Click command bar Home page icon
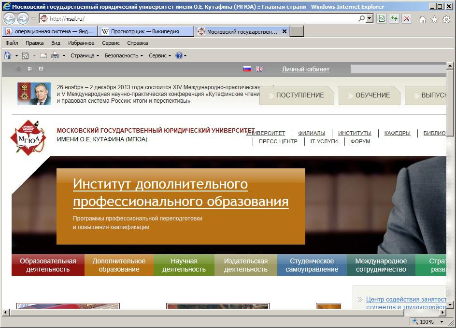Image resolution: width=456 pixels, height=328 pixels. (8, 55)
